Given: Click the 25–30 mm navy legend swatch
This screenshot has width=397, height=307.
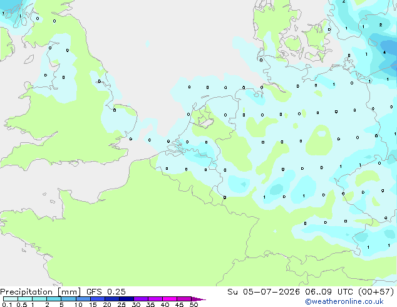Looking at the screenshot, I should pyautogui.click(x=126, y=299).
